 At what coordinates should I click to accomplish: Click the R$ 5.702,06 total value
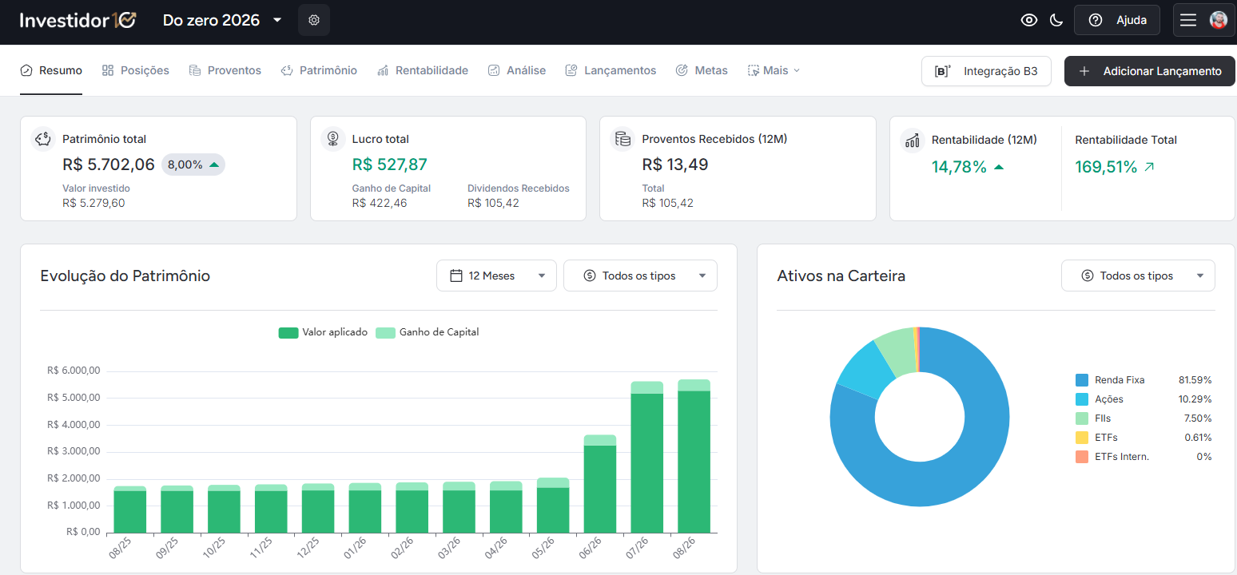tap(109, 165)
